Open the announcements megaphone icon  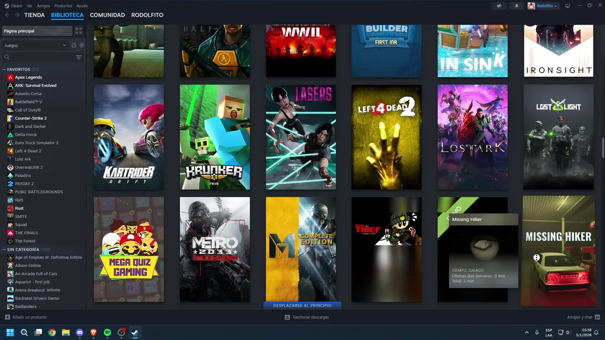499,6
